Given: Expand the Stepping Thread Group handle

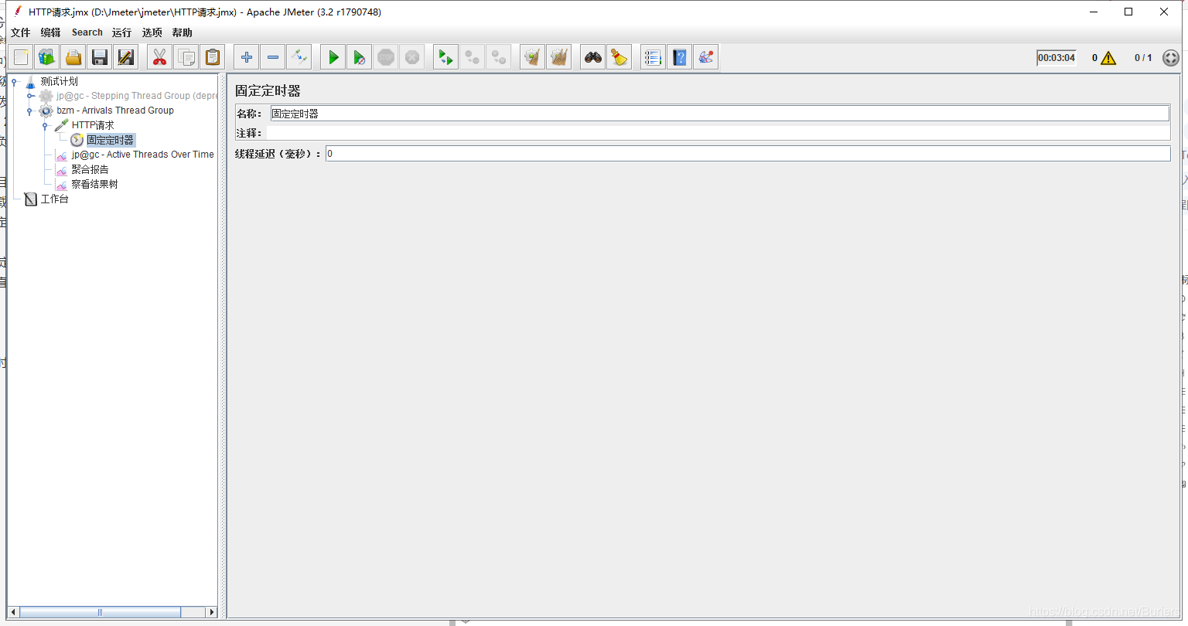Looking at the screenshot, I should (x=30, y=96).
